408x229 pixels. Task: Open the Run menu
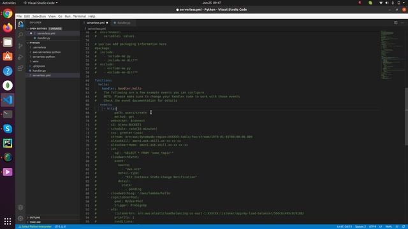click(68, 16)
